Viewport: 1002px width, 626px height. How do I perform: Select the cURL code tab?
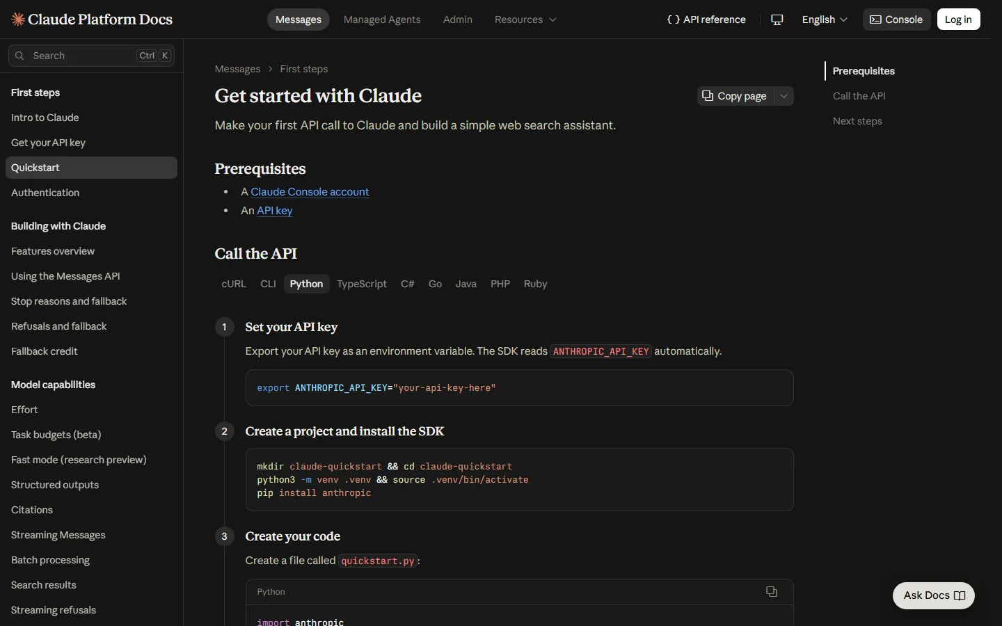point(234,284)
